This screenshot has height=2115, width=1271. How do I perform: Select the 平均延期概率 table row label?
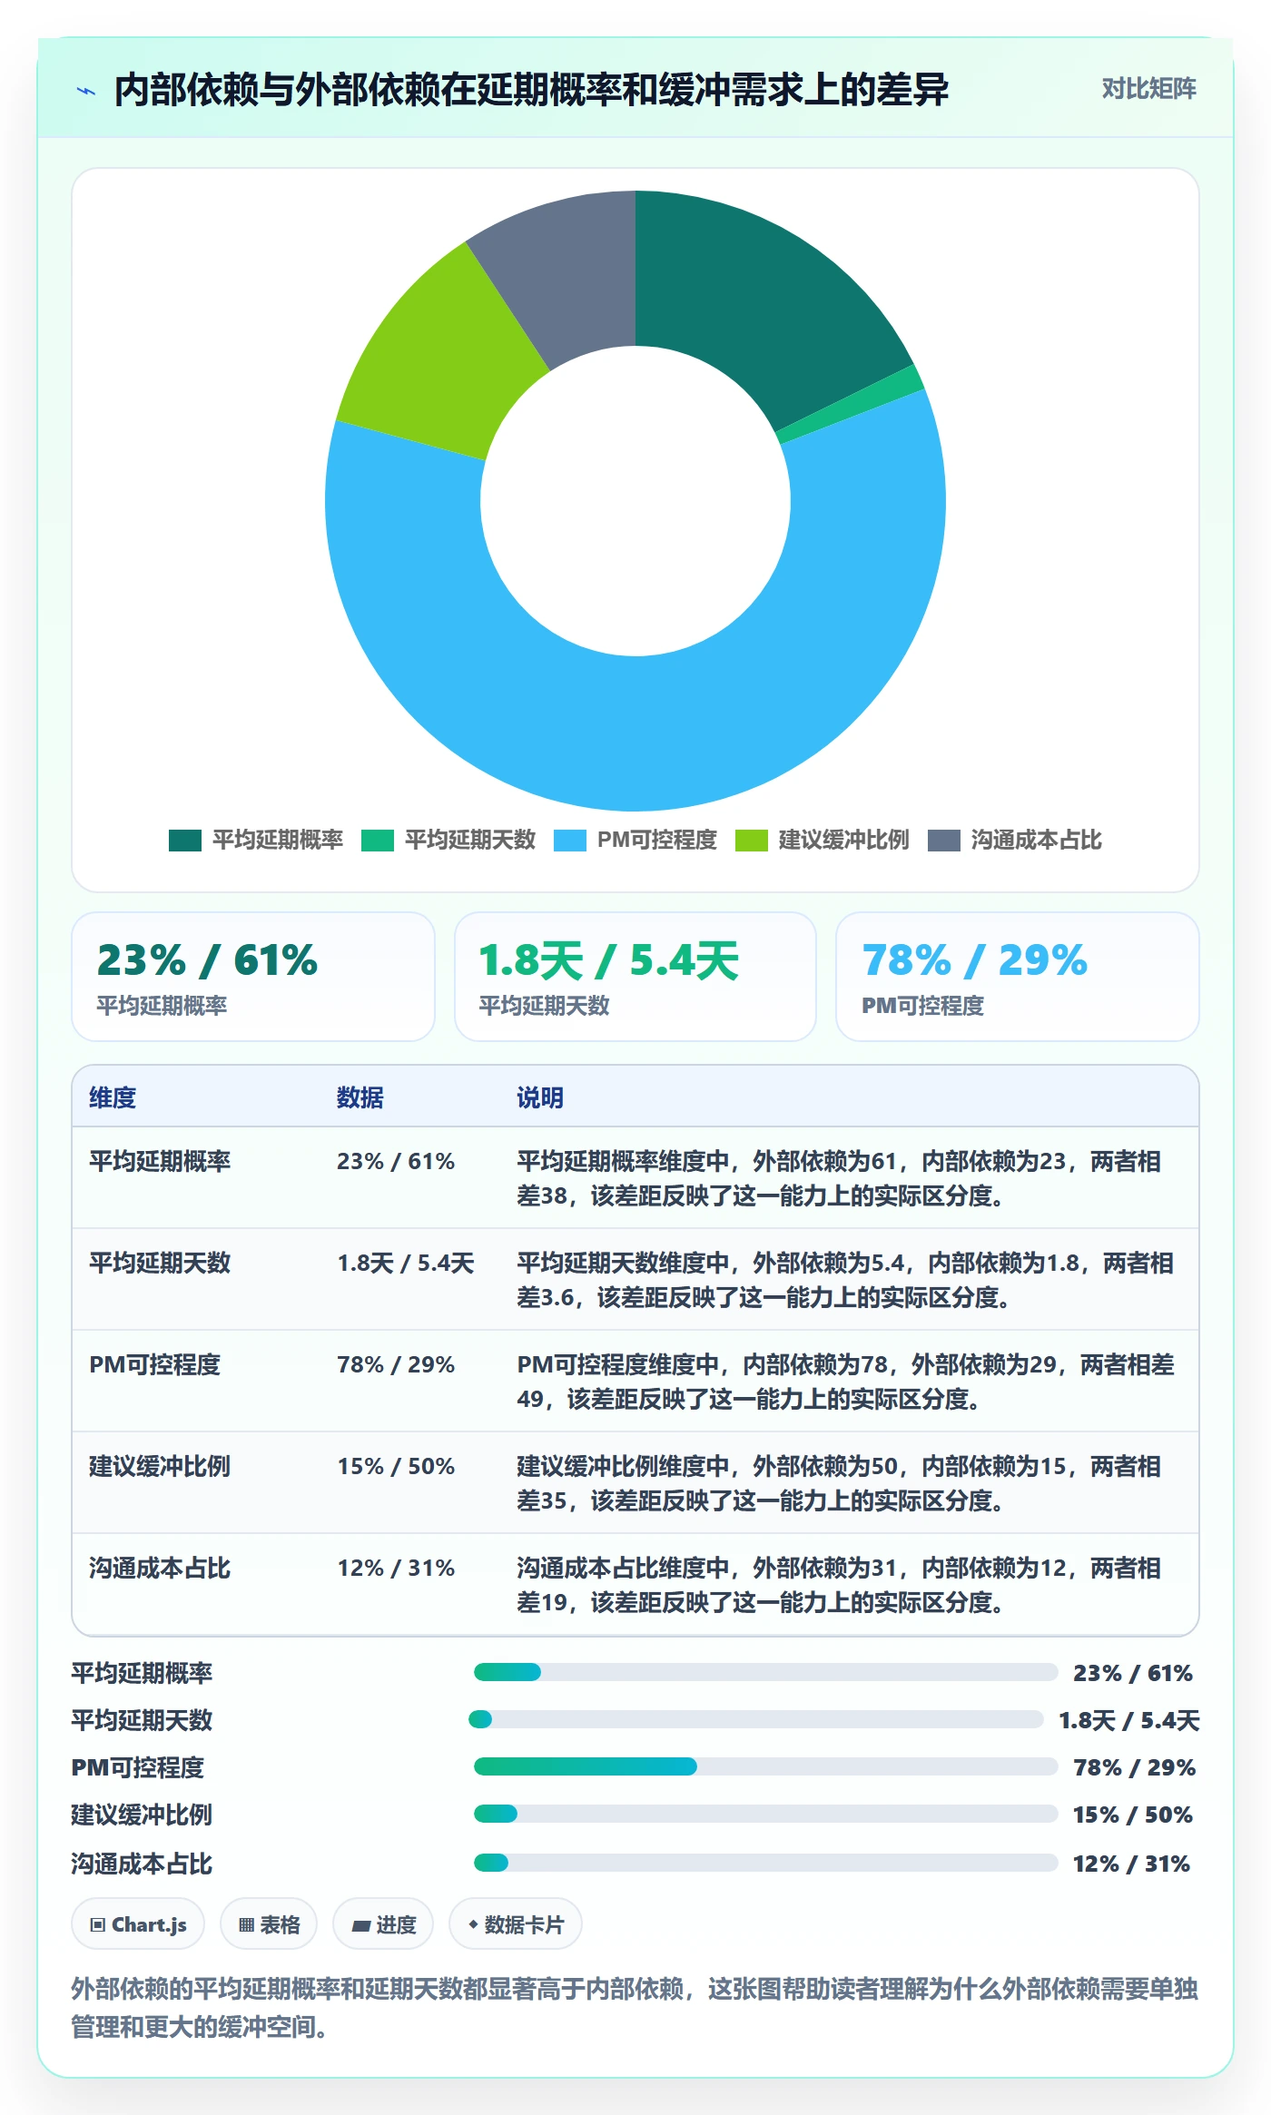(x=160, y=1161)
